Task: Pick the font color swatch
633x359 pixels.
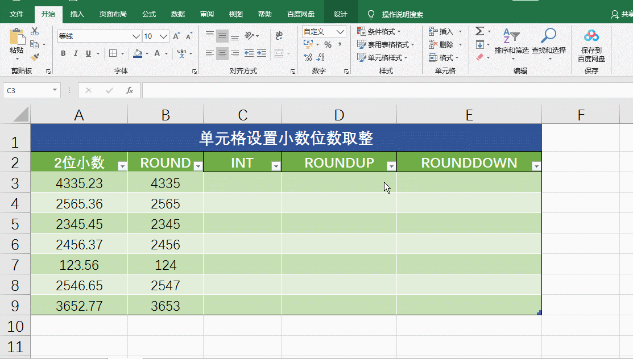Action: 157,53
